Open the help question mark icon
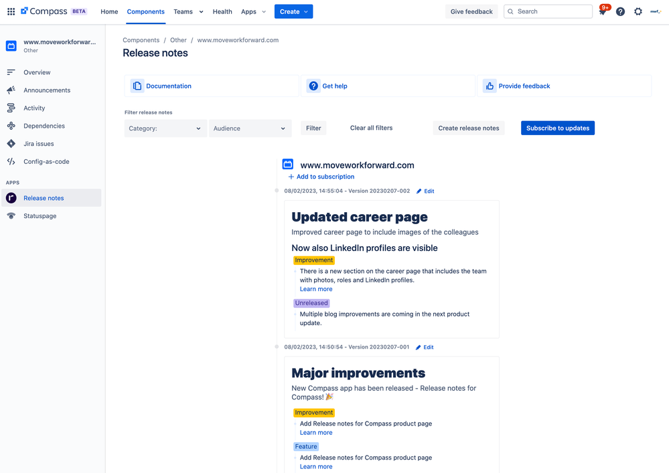This screenshot has height=473, width=669. (620, 11)
